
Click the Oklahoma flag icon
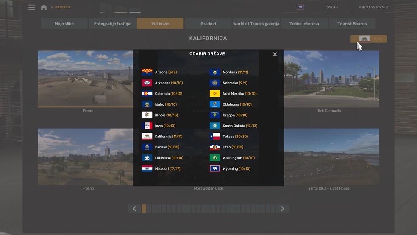214,104
